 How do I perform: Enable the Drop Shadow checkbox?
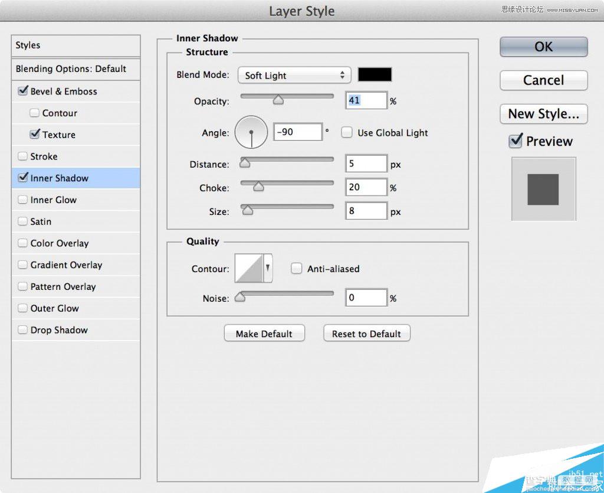click(23, 329)
